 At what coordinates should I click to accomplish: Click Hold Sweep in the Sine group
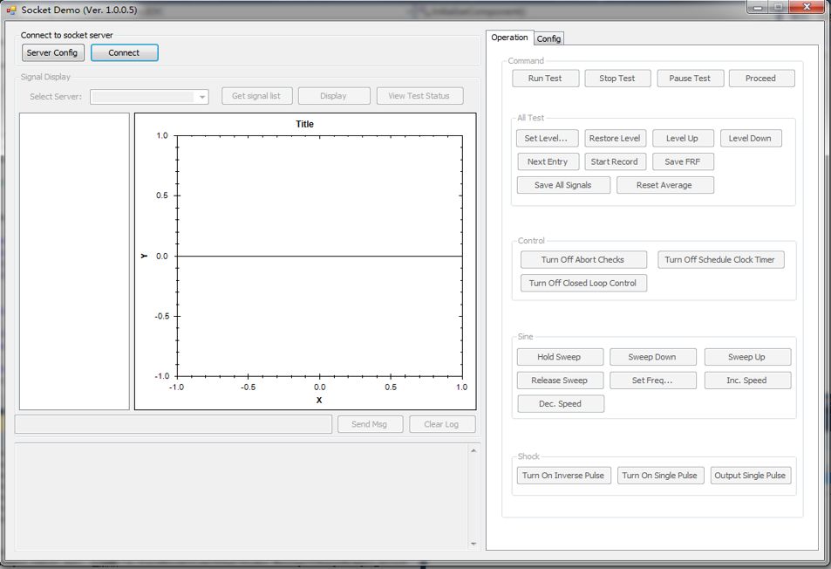pos(560,357)
